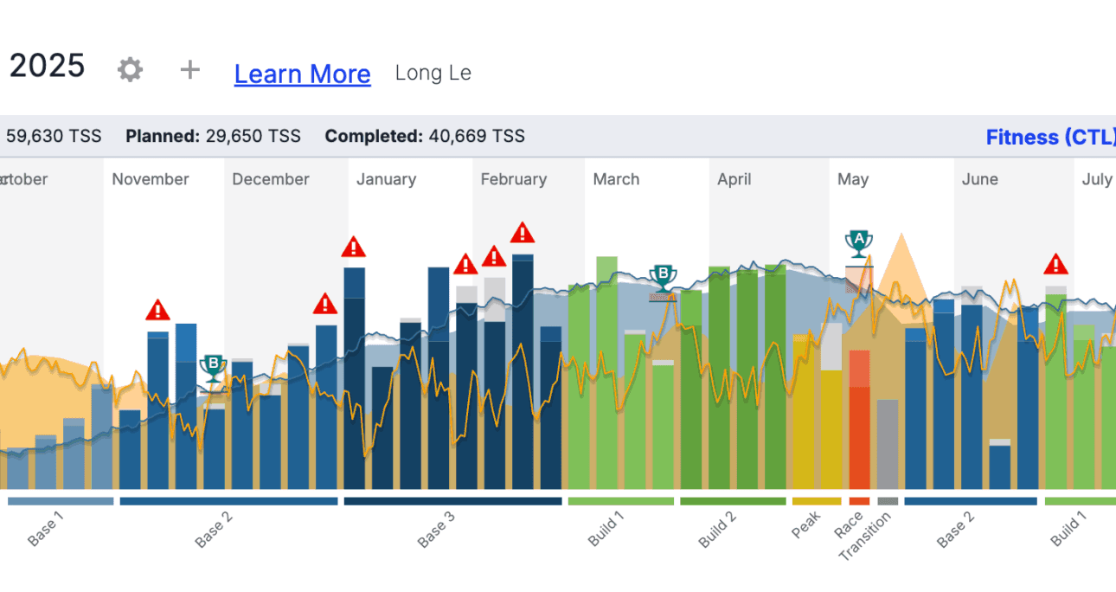Click the A-race trophy marker in May
1116x592 pixels.
click(857, 243)
